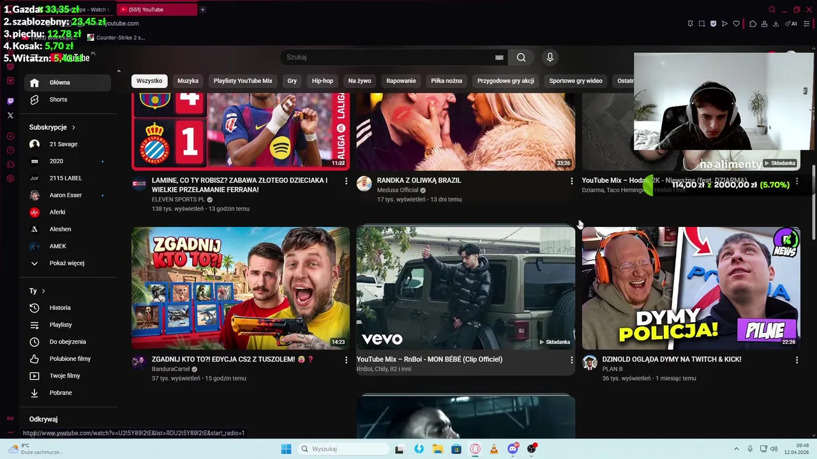Open the 21 Savage subscription channel
This screenshot has width=817, height=459.
click(68, 144)
